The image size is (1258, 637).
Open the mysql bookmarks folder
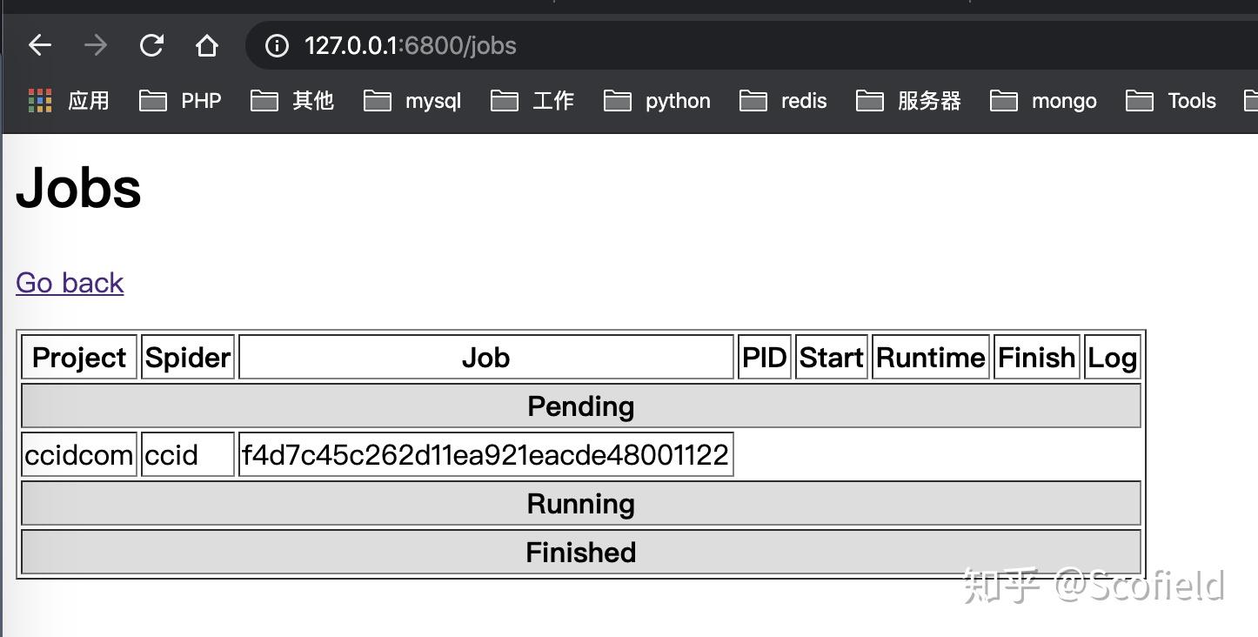click(x=412, y=101)
